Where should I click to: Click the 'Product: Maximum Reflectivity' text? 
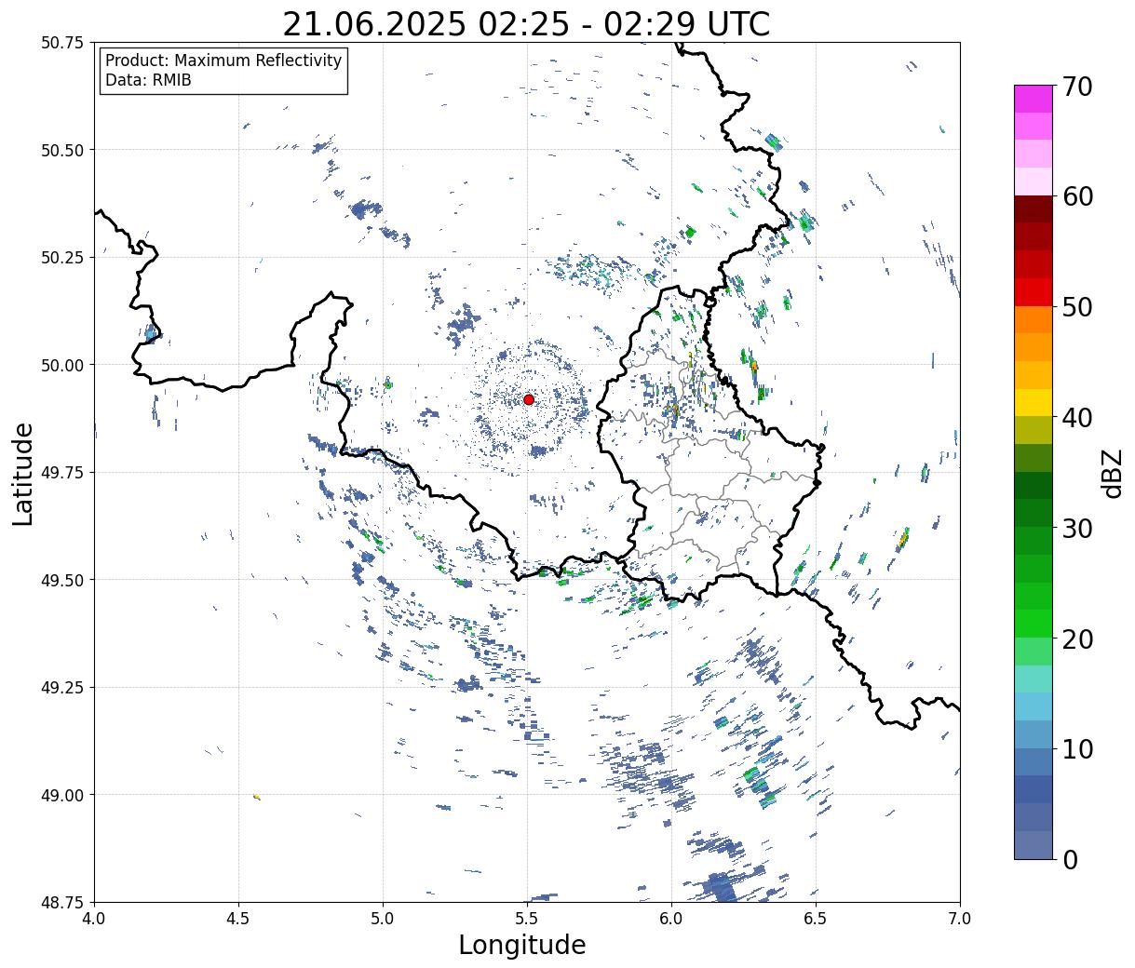[x=223, y=60]
